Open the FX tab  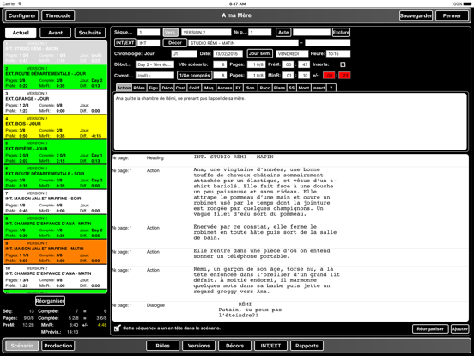(238, 88)
